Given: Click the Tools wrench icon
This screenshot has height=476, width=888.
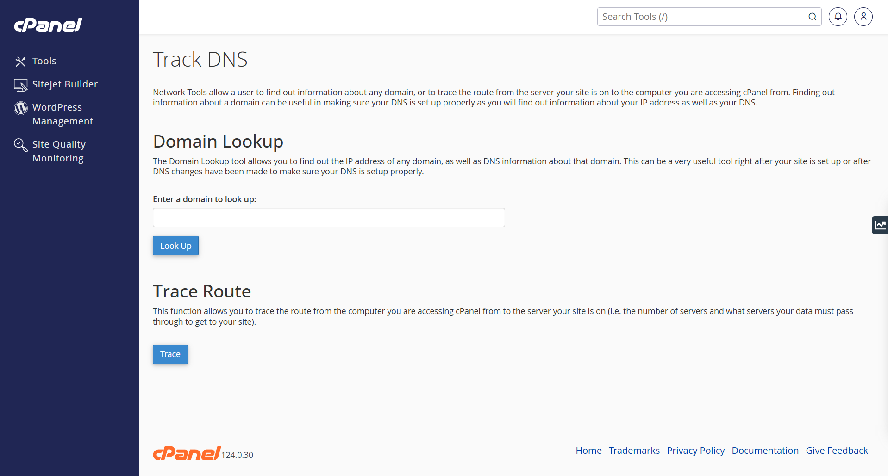Looking at the screenshot, I should tap(20, 62).
